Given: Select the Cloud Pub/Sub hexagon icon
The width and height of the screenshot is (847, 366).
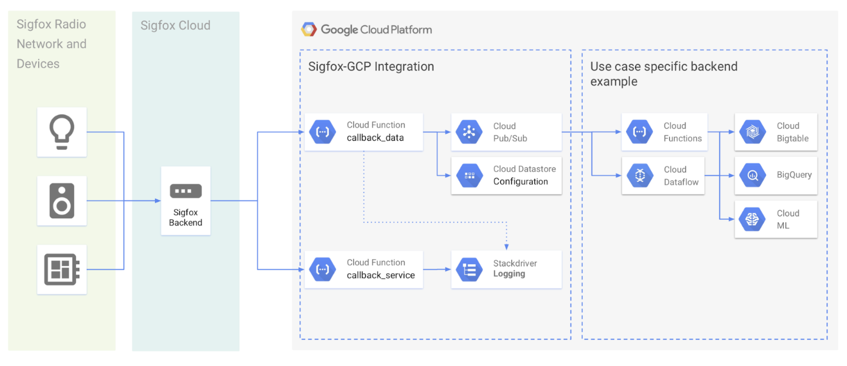Looking at the screenshot, I should [x=469, y=132].
